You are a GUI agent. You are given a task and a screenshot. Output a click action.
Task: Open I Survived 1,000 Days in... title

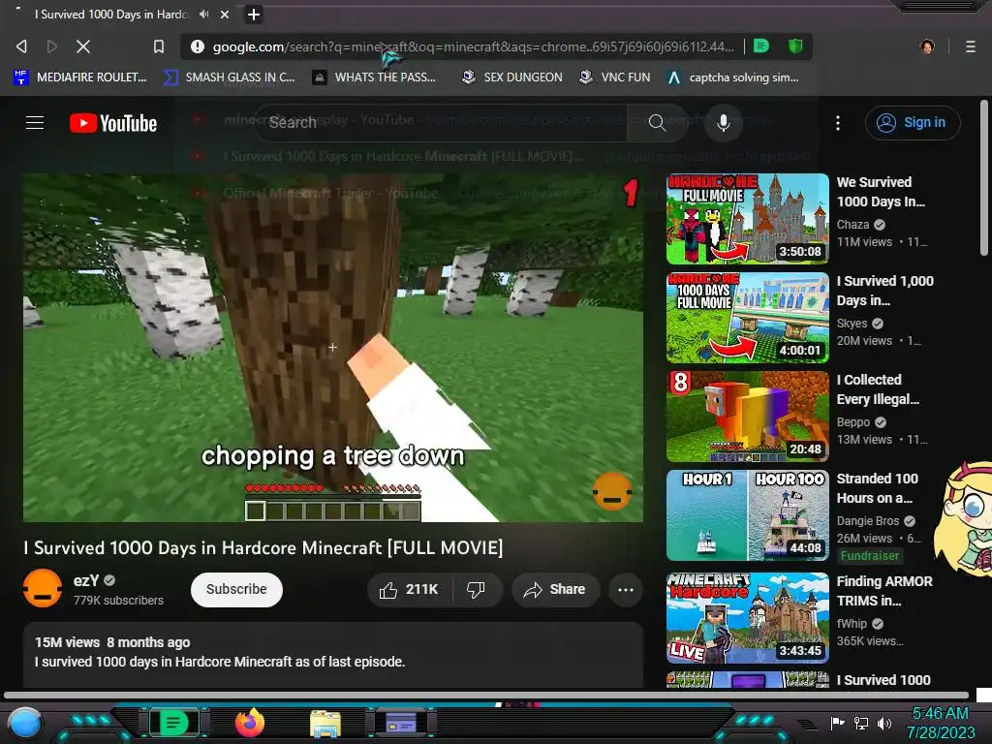[885, 291]
